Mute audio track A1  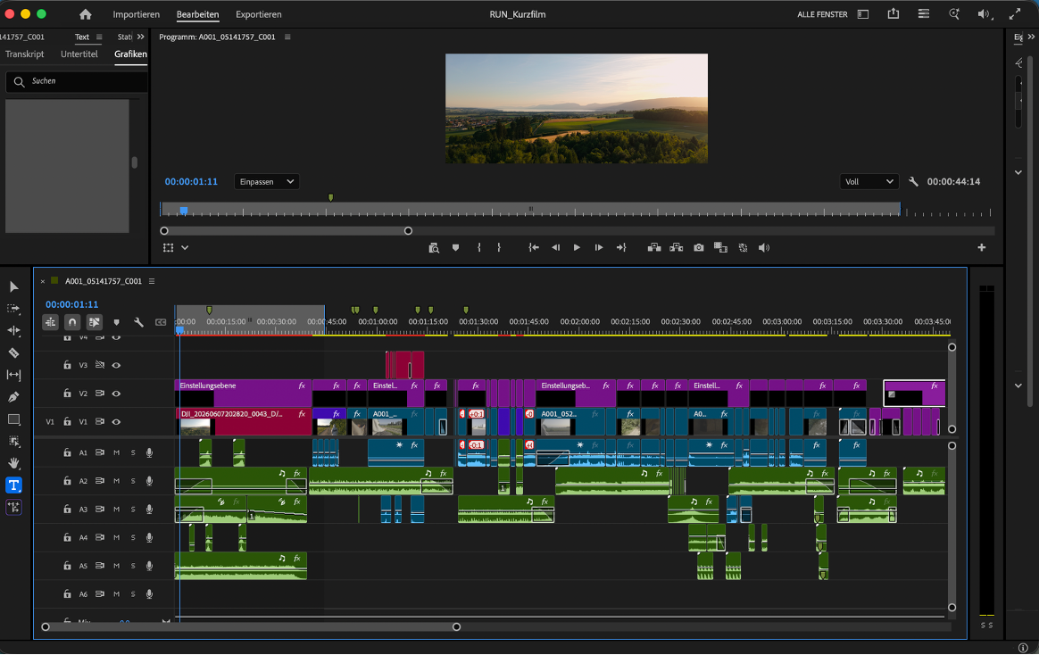117,453
